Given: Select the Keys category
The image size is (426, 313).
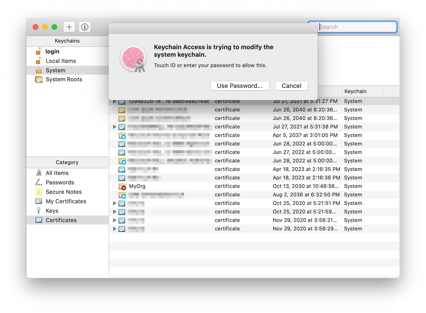Looking at the screenshot, I should pyautogui.click(x=52, y=211).
